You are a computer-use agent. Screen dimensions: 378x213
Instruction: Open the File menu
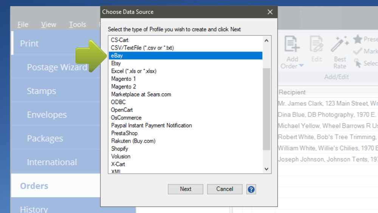(23, 25)
